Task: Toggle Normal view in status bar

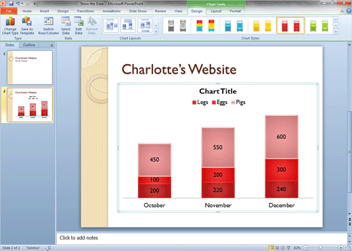Action: (271, 248)
